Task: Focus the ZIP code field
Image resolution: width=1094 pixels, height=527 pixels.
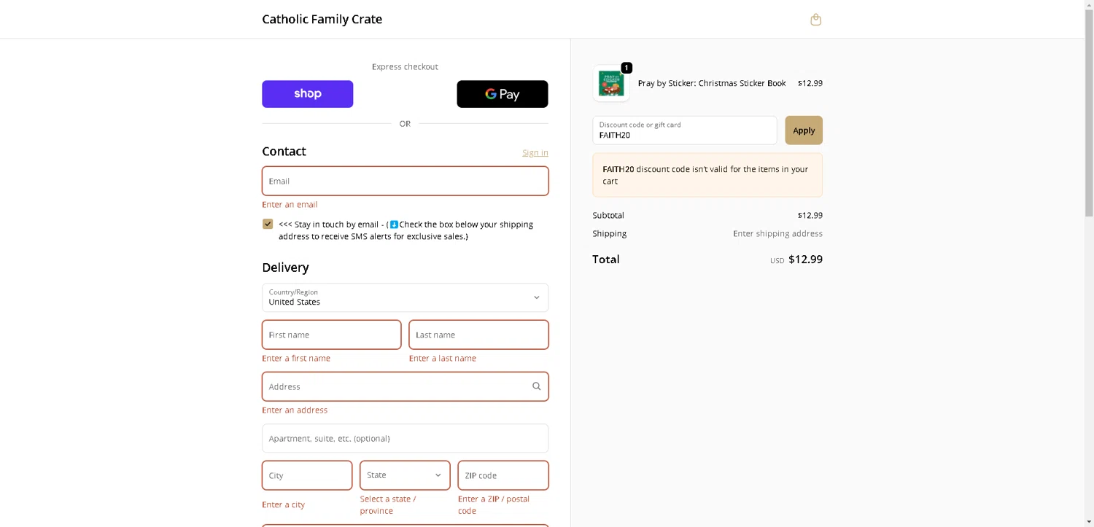Action: coord(503,475)
